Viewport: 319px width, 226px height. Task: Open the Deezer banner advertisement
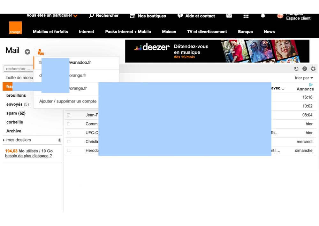(x=217, y=51)
